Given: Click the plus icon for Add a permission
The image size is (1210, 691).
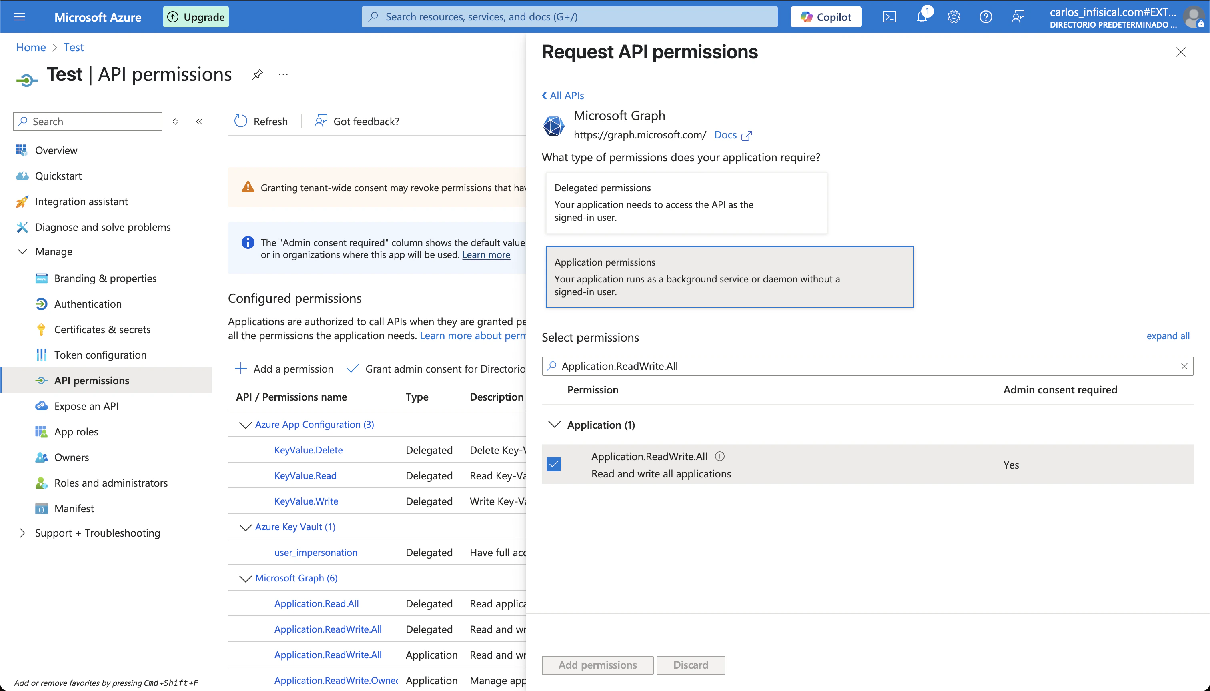Looking at the screenshot, I should pos(241,369).
